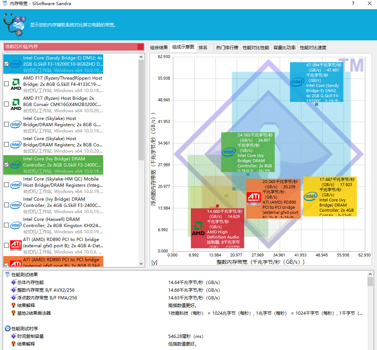Click red color swatch in 当前芯片组/内存 header
The image size is (377, 350).
pos(141,47)
